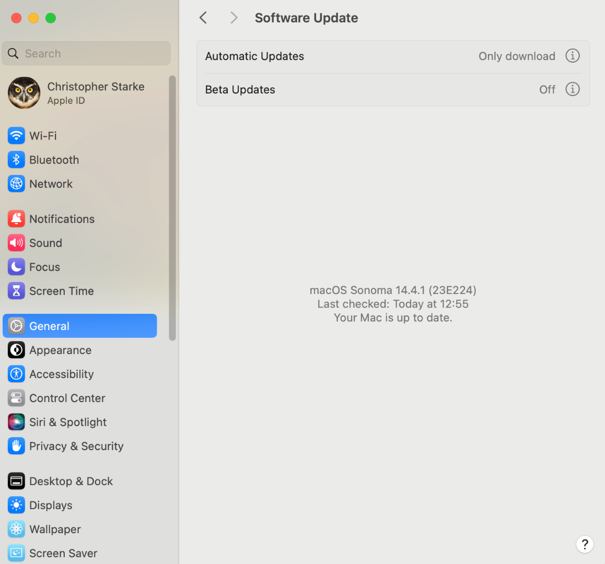Click the Wi-Fi icon in sidebar

16,136
